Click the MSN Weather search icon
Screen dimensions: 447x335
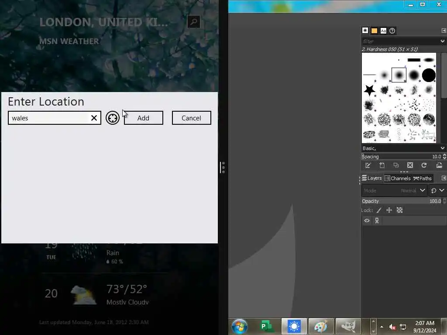194,22
